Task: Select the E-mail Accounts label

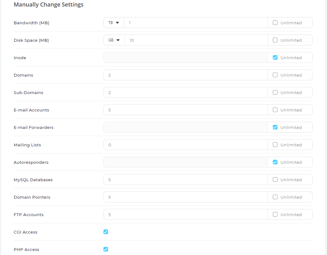Action: click(x=31, y=110)
